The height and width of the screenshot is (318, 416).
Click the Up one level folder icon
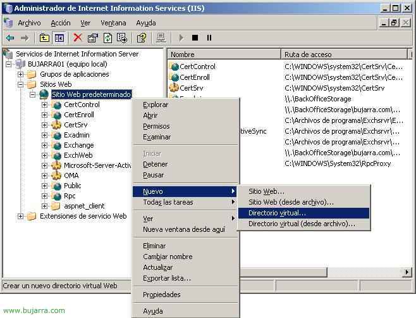[x=44, y=38]
